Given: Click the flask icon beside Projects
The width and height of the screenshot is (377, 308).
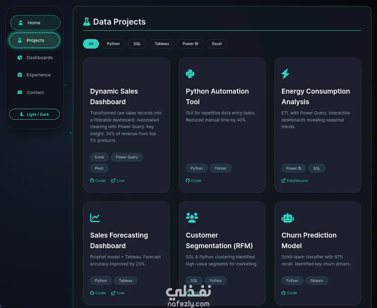Looking at the screenshot, I should (20, 40).
